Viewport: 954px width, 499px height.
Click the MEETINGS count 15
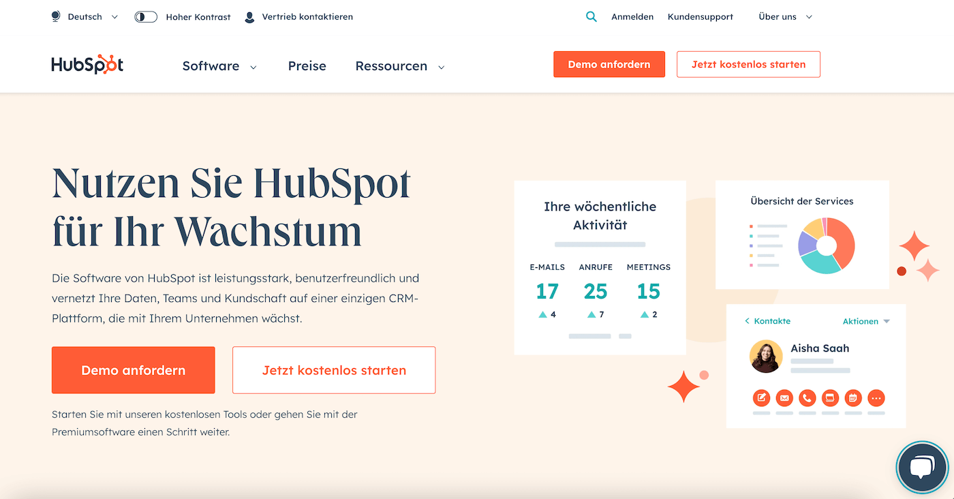[649, 292]
